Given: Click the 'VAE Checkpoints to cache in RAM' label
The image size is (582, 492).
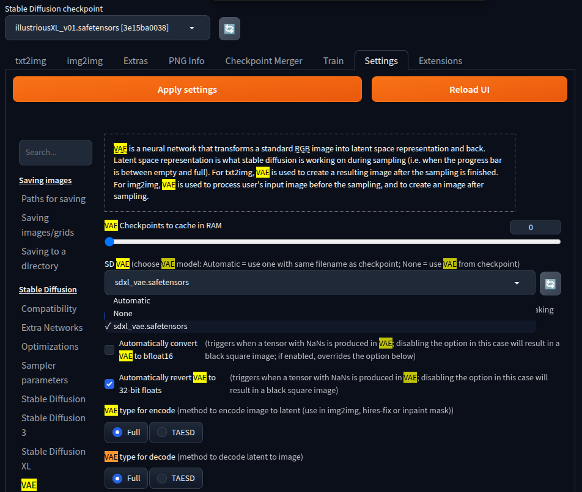Looking at the screenshot, I should click(163, 226).
